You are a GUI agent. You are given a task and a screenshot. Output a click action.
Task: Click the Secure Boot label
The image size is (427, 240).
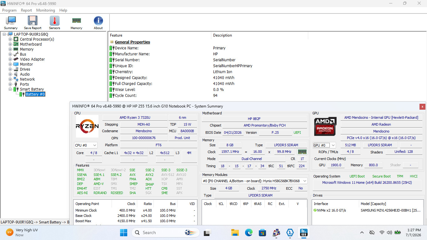point(381,176)
